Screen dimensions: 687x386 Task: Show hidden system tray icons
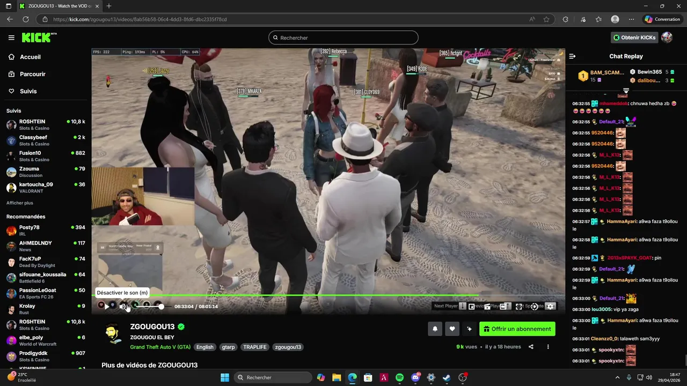(617, 377)
